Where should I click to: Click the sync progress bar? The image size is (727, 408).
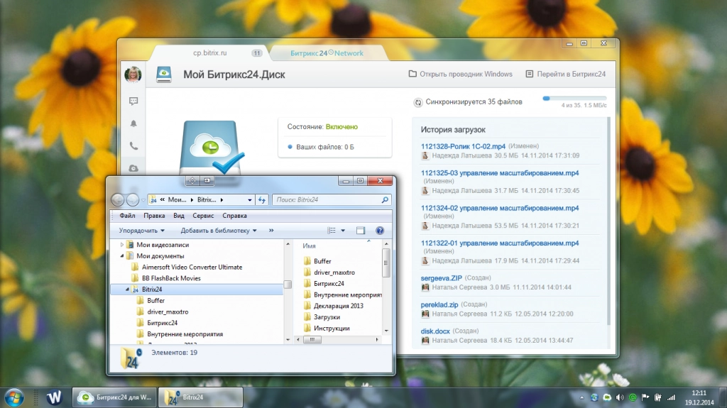click(574, 99)
